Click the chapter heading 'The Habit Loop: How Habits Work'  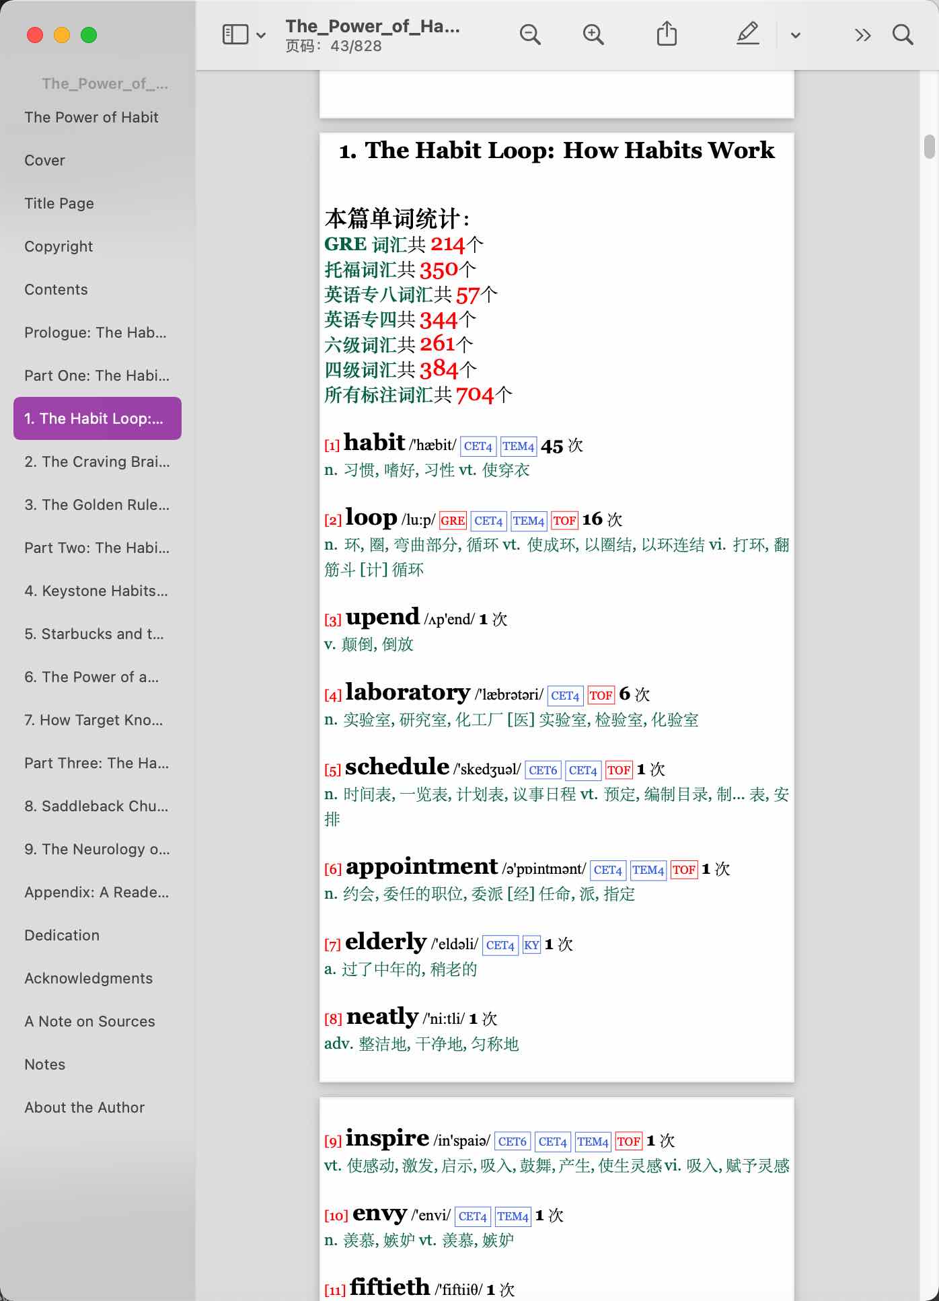(556, 150)
